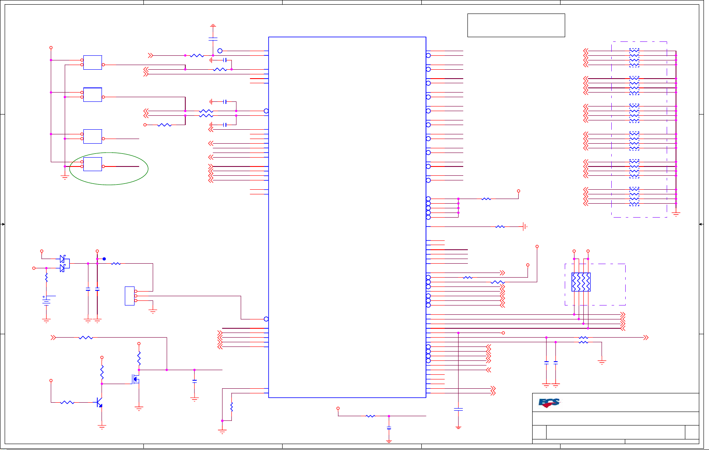Click the solid blue test point dot
The image size is (709, 450).
tap(104, 259)
